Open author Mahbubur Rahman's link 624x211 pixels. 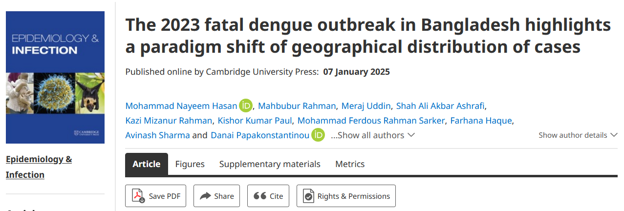(x=297, y=106)
